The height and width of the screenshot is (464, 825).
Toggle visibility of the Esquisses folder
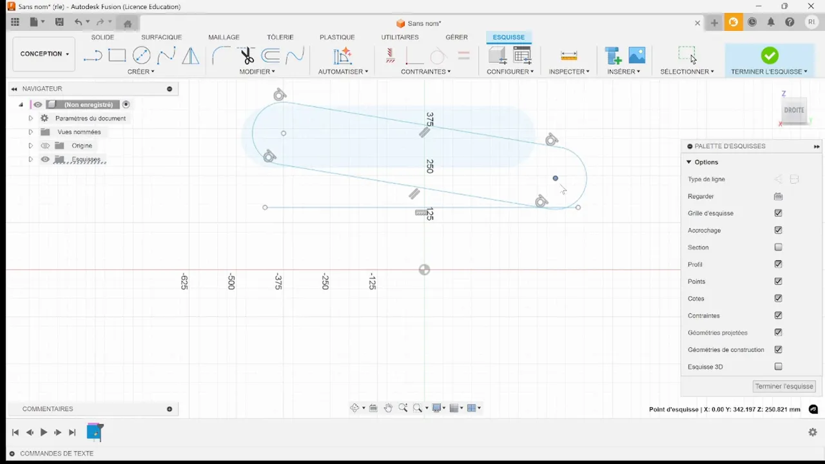point(44,159)
